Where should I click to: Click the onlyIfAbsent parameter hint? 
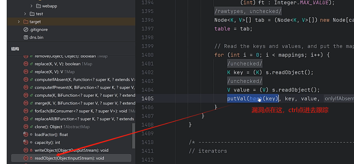339,99
